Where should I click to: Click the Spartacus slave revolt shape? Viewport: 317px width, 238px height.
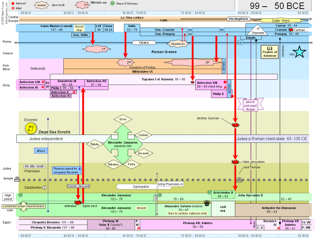[178, 44]
